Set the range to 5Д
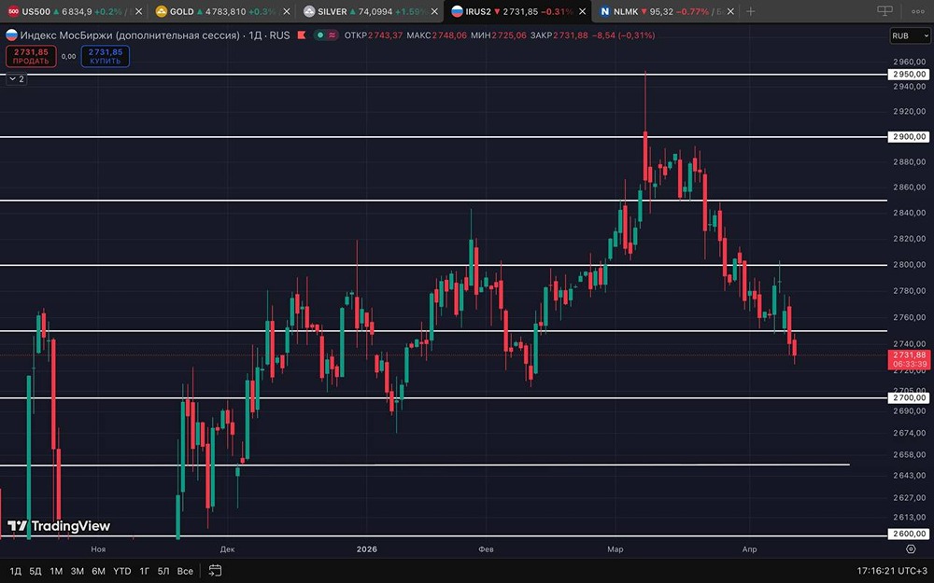 [35, 571]
